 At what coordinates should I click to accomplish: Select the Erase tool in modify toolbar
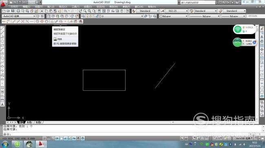tap(262, 29)
